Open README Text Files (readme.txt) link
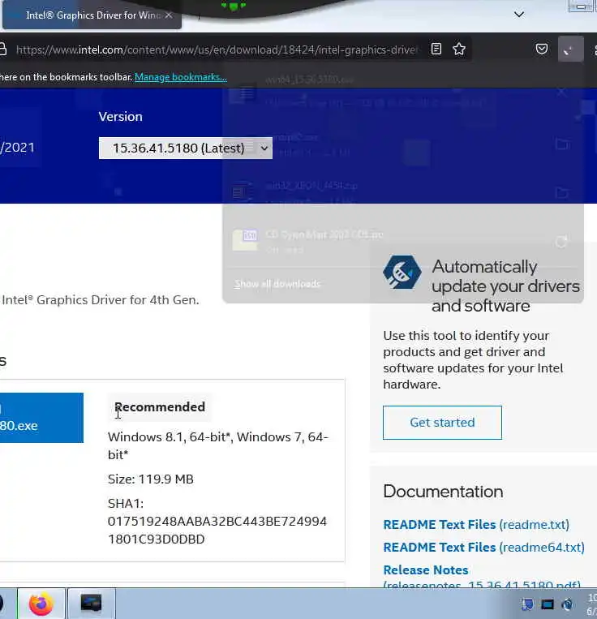The image size is (597, 619). [476, 525]
